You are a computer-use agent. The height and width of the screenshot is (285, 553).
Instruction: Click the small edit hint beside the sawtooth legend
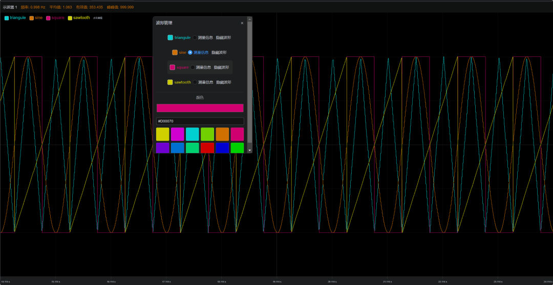pyautogui.click(x=98, y=17)
